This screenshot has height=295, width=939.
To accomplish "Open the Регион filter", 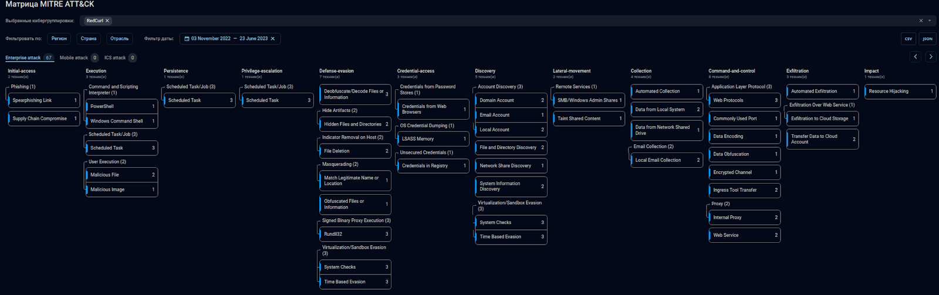I will click(x=59, y=39).
